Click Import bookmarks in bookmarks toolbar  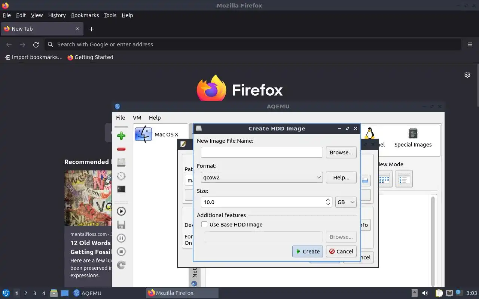(33, 57)
